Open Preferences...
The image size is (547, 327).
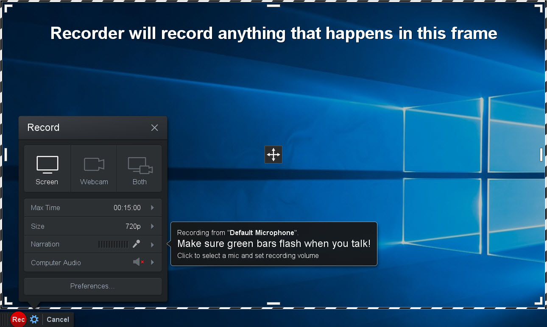coord(93,286)
